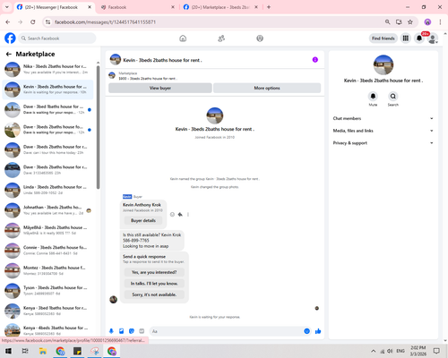448x358 pixels.
Task: Attach a photo file icon in composer
Action: click(x=122, y=331)
